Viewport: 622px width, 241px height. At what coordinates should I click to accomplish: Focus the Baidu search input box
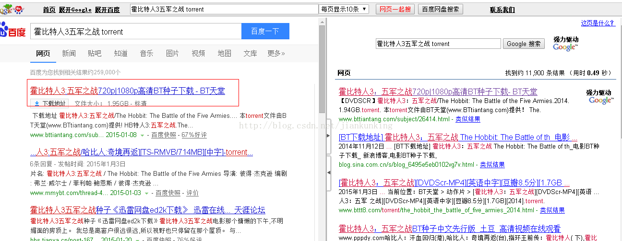(x=136, y=31)
